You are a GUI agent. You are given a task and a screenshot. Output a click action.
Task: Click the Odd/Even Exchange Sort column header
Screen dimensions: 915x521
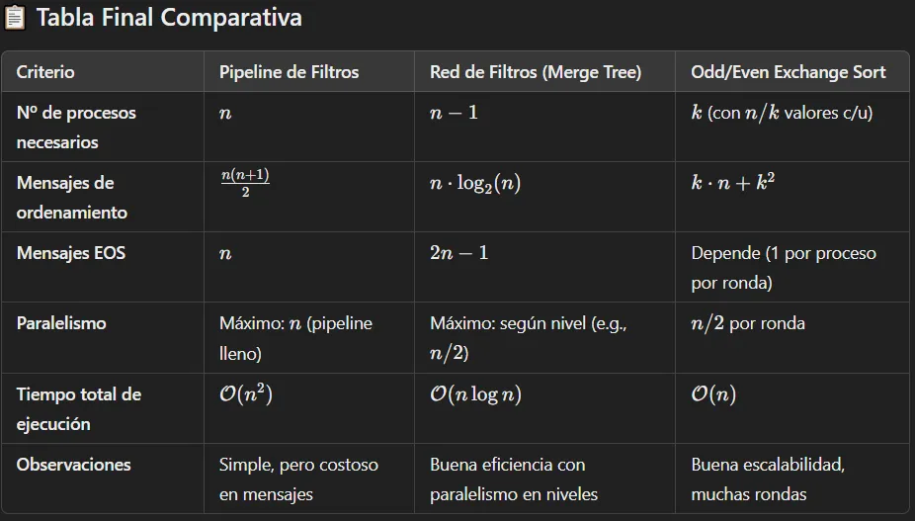[788, 72]
